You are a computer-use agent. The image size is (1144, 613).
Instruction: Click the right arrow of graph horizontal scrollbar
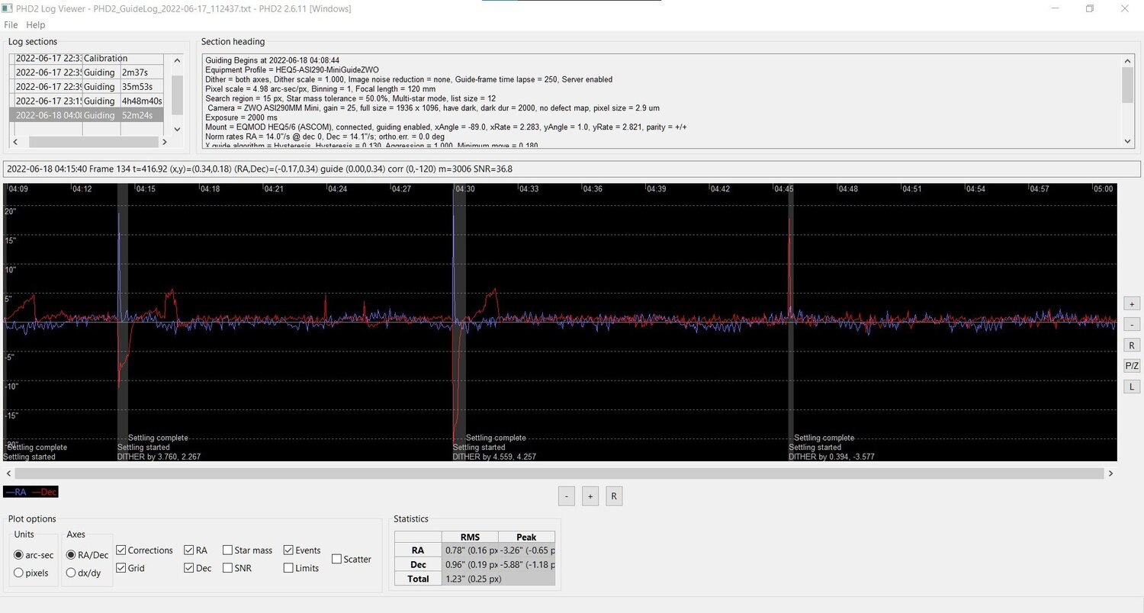(1111, 473)
